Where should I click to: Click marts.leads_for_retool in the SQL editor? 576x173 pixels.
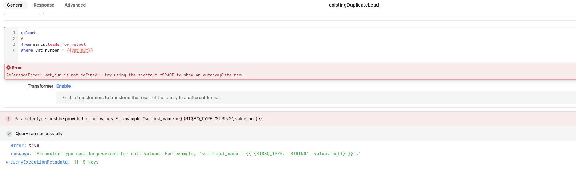pyautogui.click(x=59, y=44)
